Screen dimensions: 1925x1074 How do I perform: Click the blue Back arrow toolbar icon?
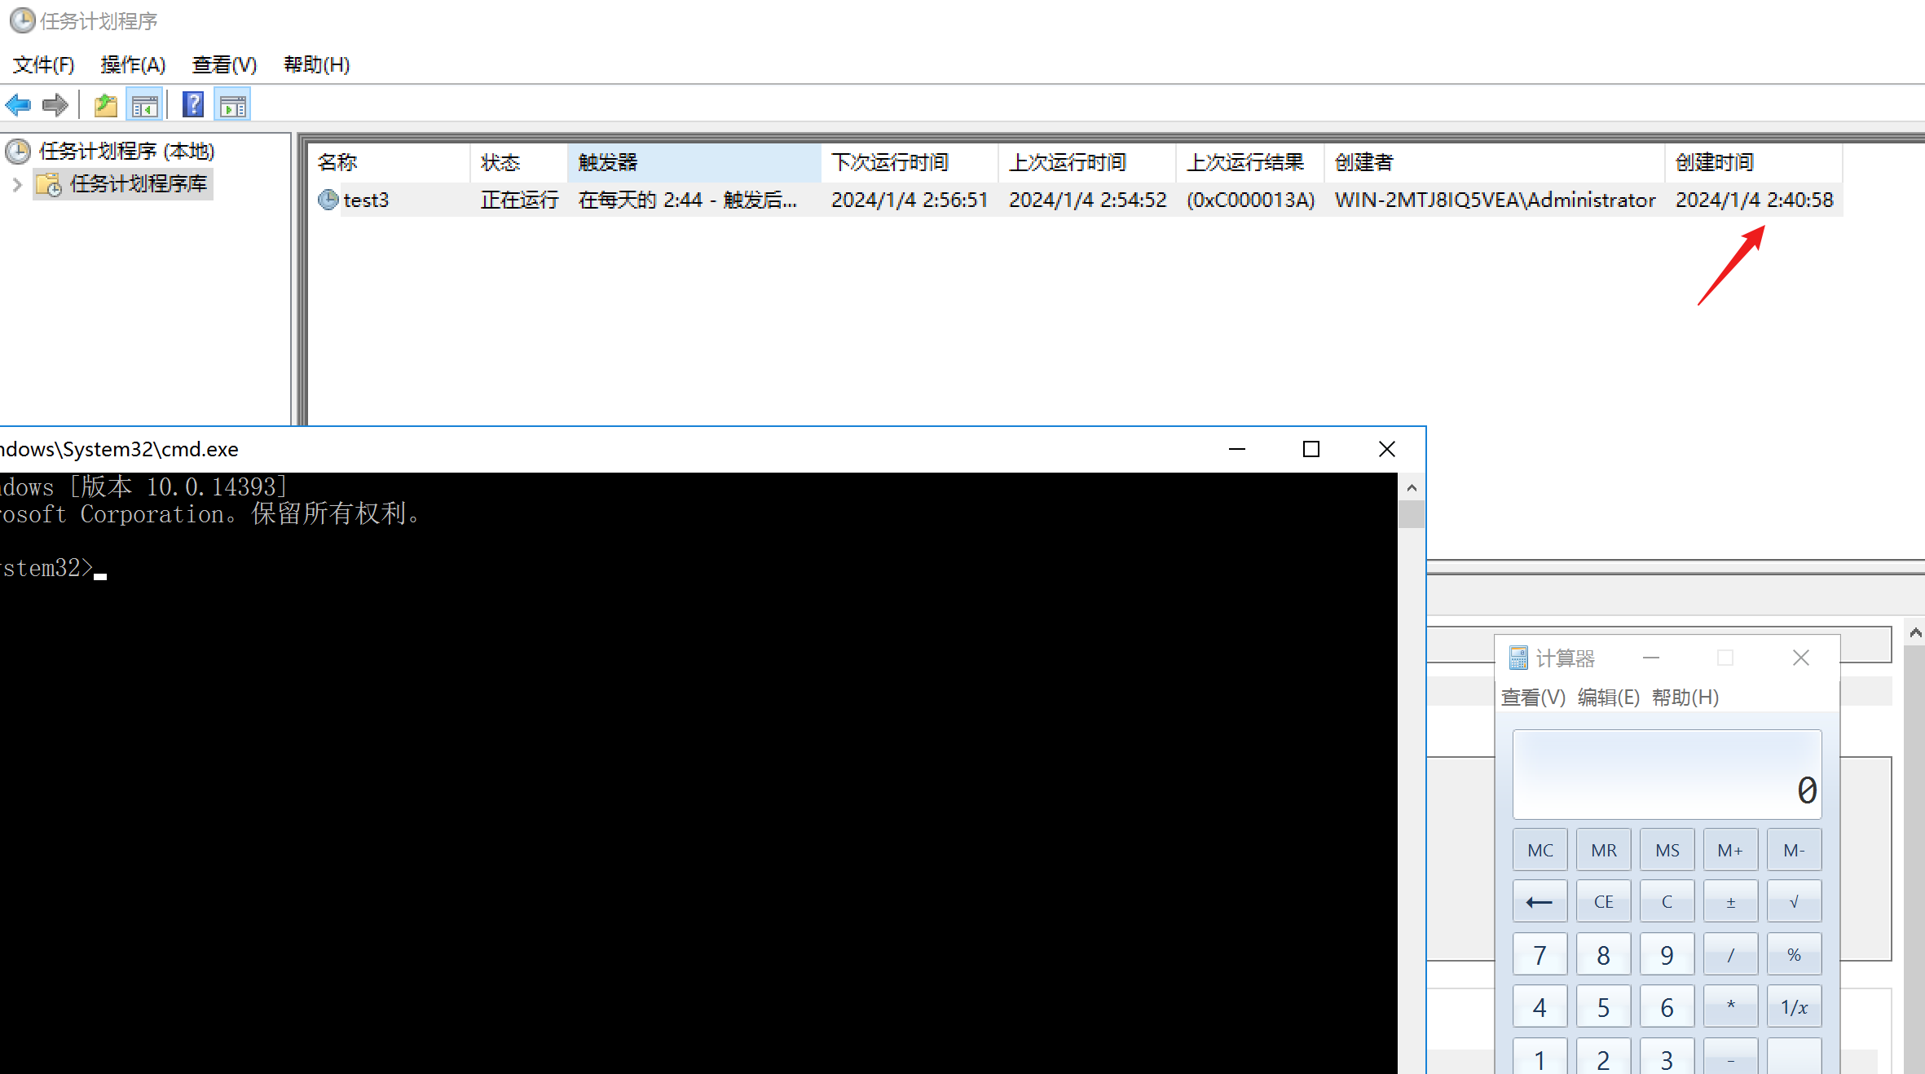(x=18, y=105)
